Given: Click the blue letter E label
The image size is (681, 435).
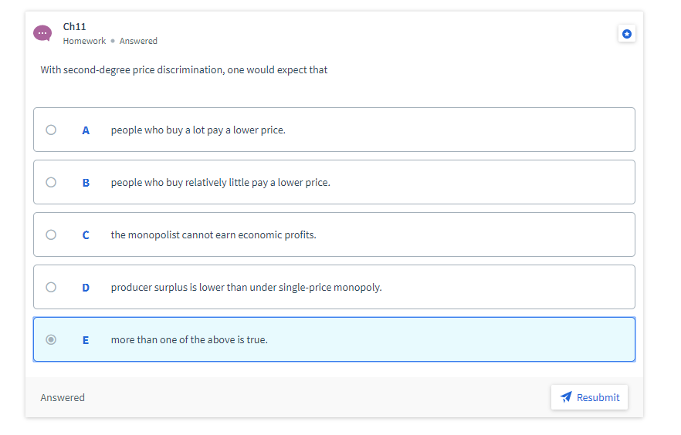Looking at the screenshot, I should tap(86, 339).
